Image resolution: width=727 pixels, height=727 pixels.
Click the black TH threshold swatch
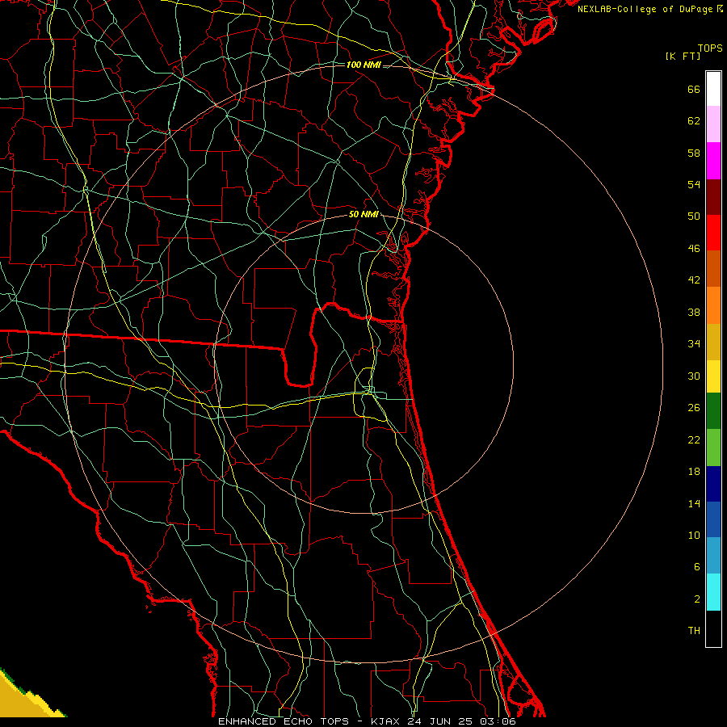pos(713,628)
